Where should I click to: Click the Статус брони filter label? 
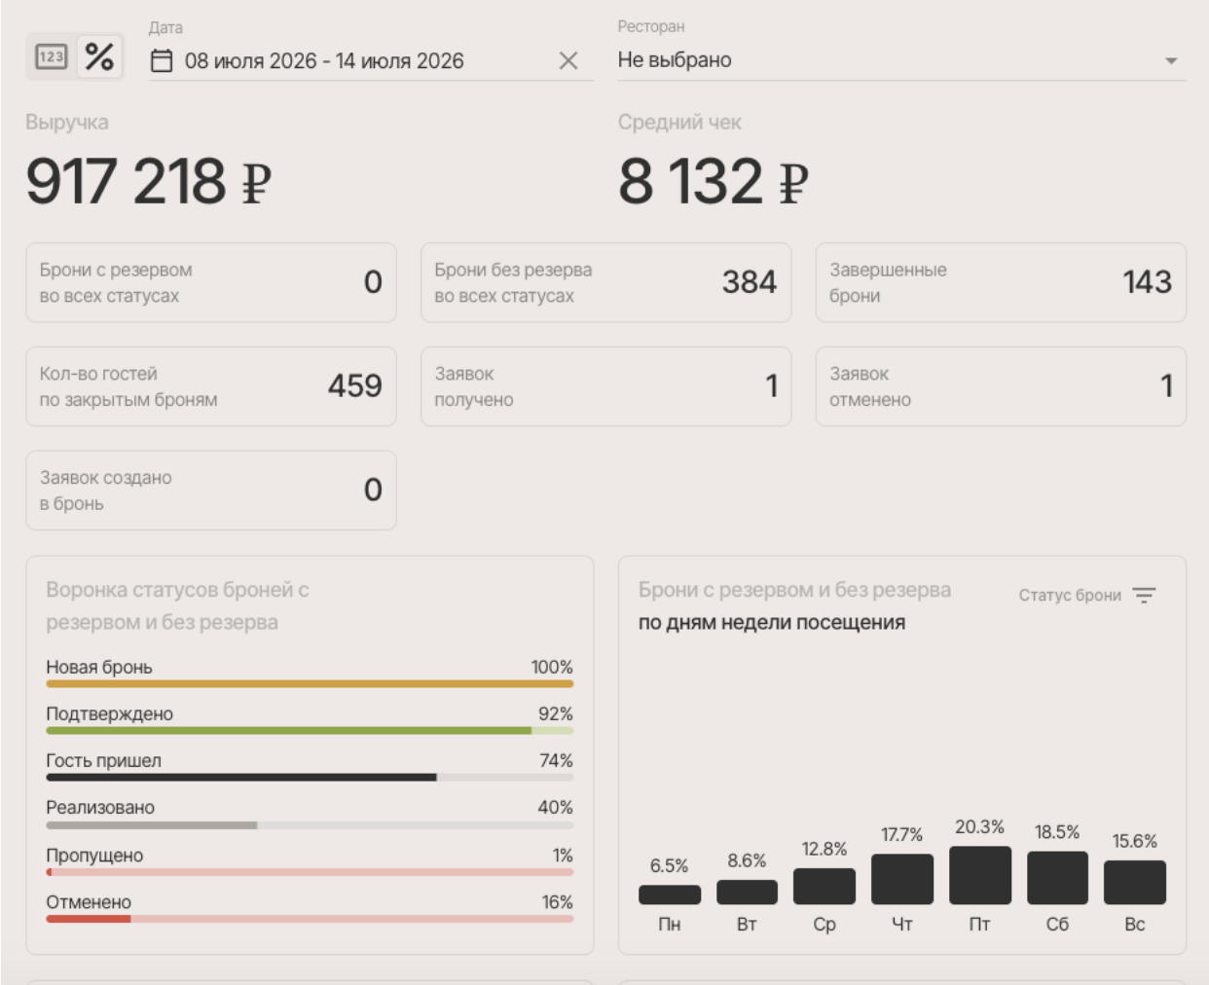1070,595
